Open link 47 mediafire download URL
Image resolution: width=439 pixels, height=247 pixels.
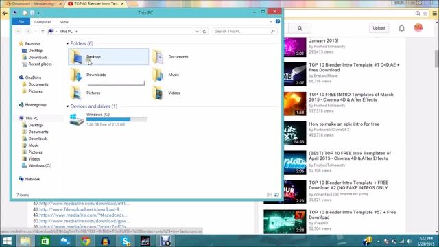coord(84,204)
